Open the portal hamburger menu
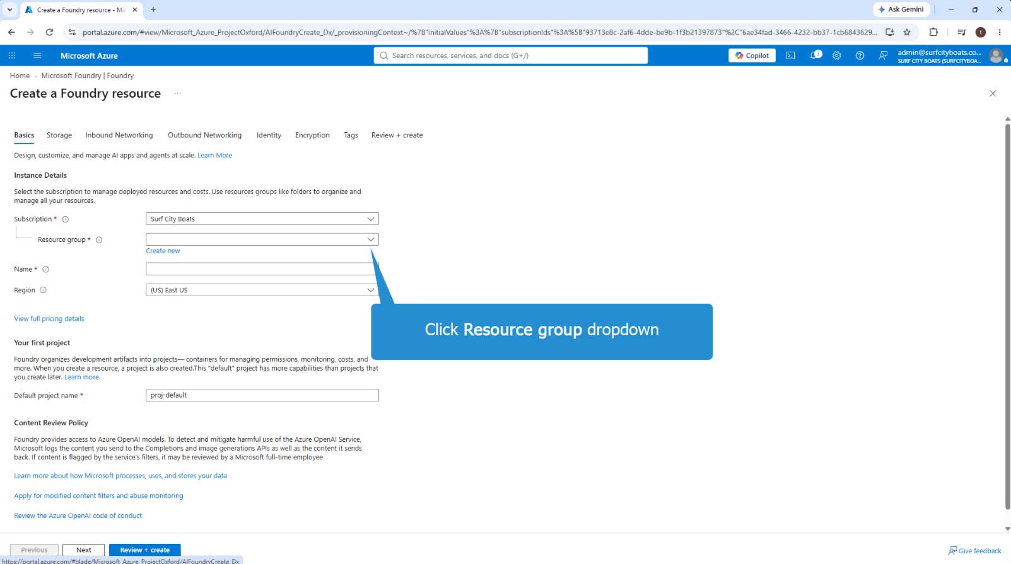 click(x=37, y=55)
